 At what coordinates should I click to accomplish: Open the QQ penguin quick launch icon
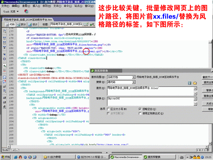coord(21,157)
